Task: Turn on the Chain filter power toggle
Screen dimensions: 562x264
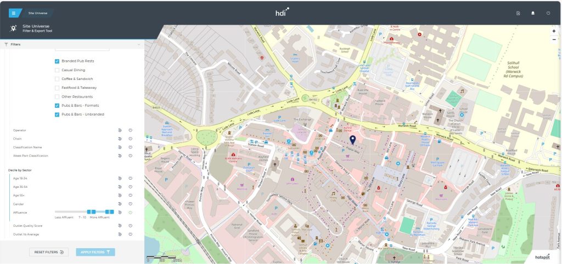Action: [130, 139]
